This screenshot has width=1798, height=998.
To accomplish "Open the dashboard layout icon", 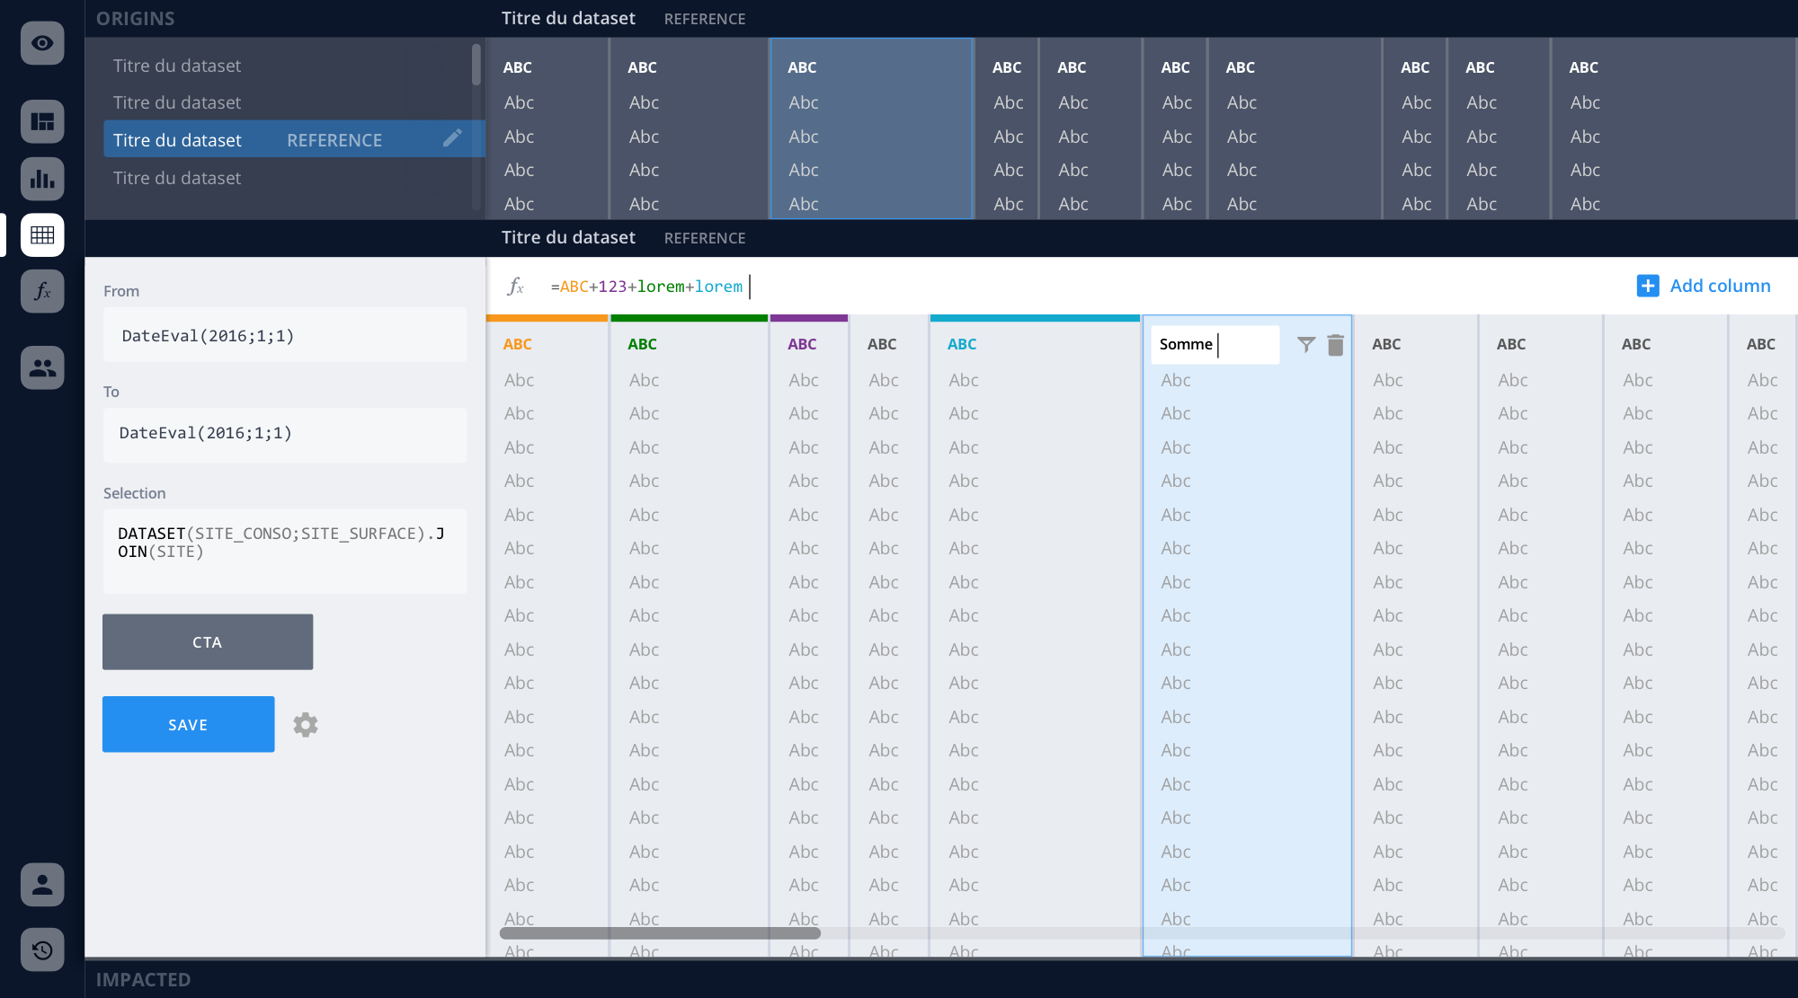I will [x=42, y=121].
